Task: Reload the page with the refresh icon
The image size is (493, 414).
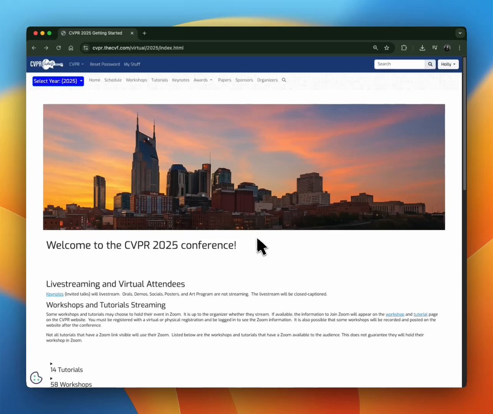Action: point(58,48)
